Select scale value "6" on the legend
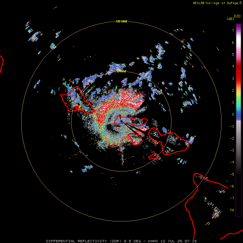The width and height of the screenshot is (243, 243). [233, 42]
